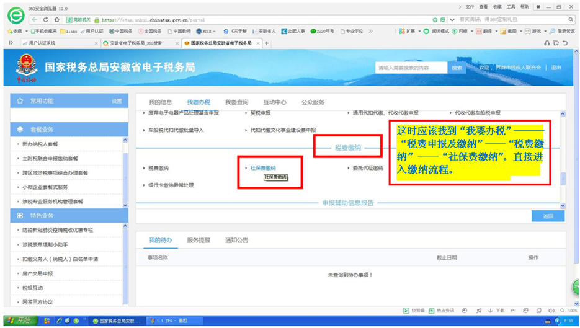Open the 中国税务 bookmark
This screenshot has width=580, height=328.
[x=120, y=32]
